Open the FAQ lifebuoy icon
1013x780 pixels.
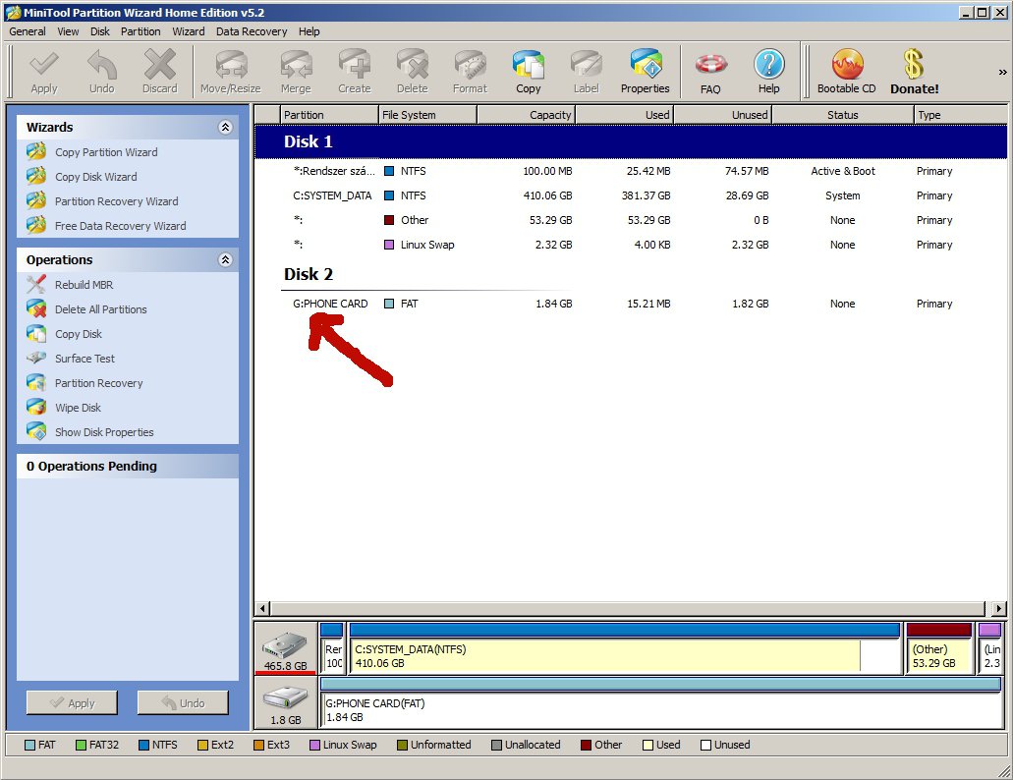tap(710, 73)
